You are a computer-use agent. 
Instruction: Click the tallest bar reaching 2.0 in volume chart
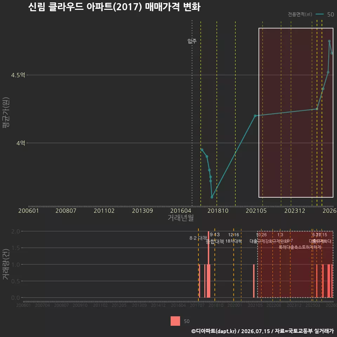click(x=209, y=264)
